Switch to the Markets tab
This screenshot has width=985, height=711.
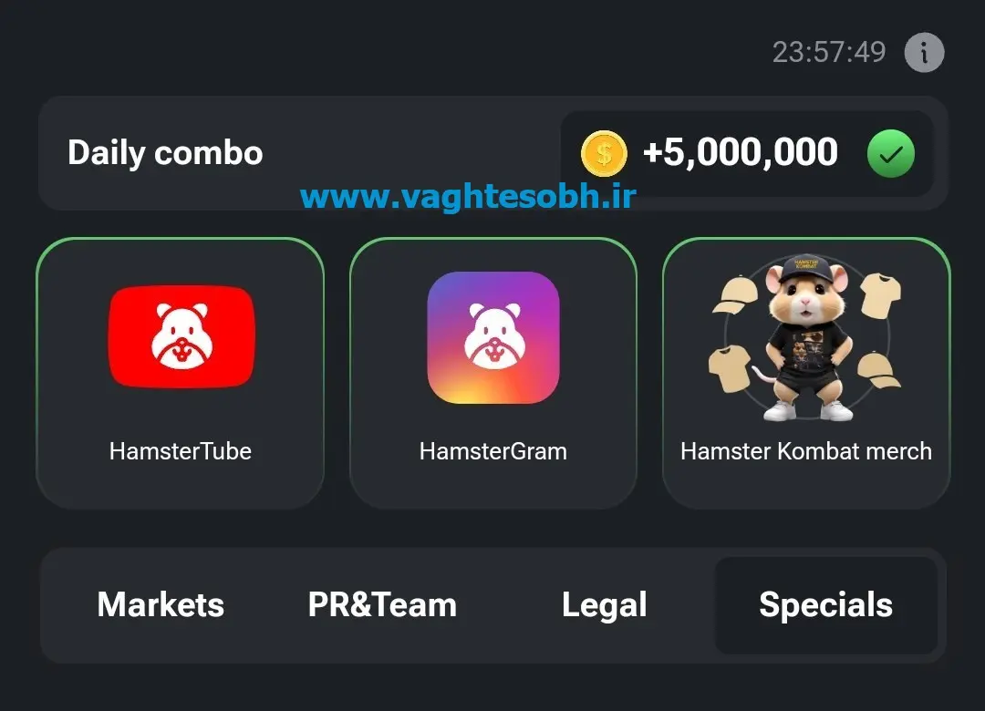(161, 605)
